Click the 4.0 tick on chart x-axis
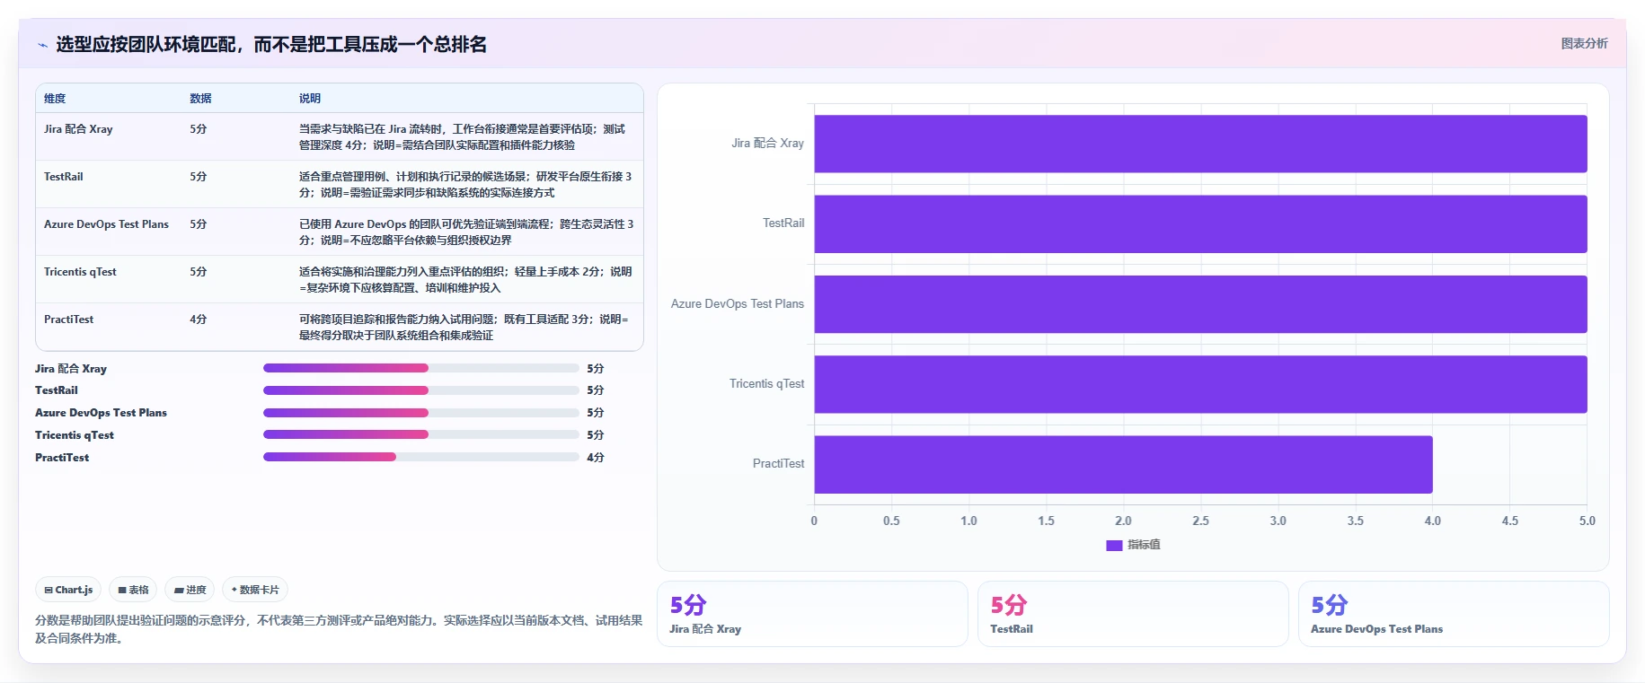This screenshot has height=683, width=1645. coord(1432,521)
